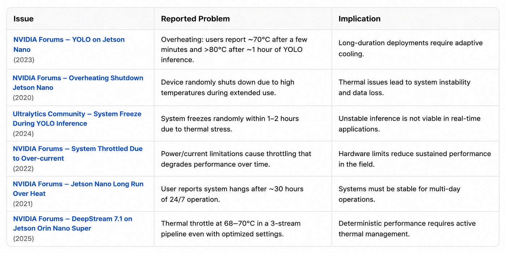Open Ultralytics Community System Freeze link

[x=77, y=119]
